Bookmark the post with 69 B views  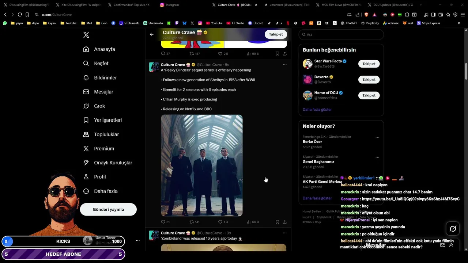click(278, 54)
